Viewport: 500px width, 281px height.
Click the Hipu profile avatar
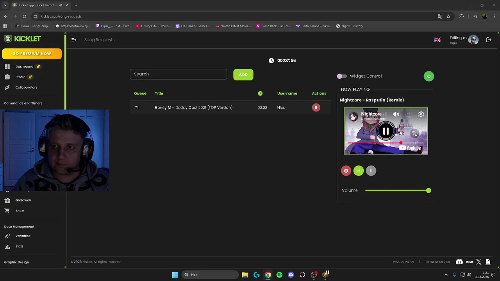[473, 40]
